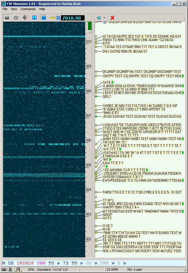Open the Help menu
188x273 pixels.
tap(42, 9)
